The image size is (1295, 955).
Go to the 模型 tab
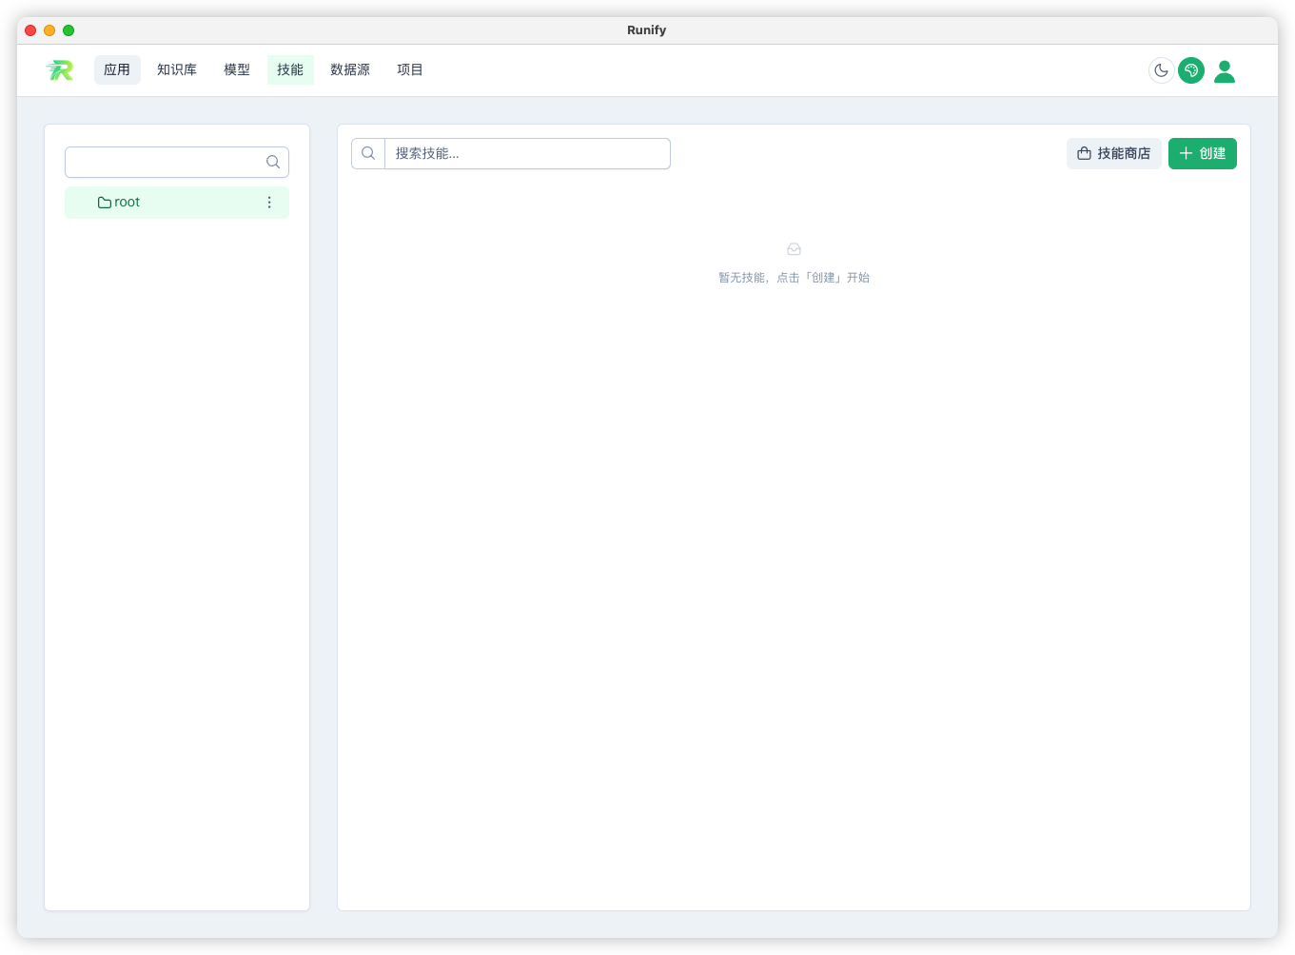click(237, 69)
